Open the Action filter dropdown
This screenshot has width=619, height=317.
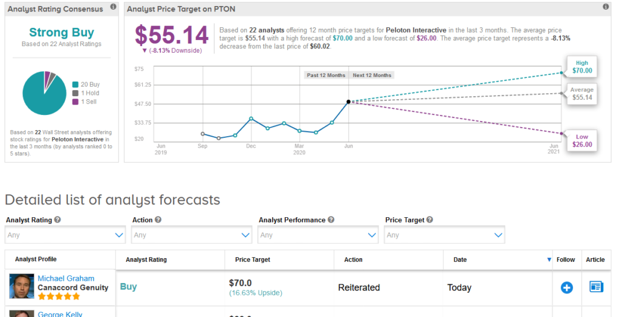(x=192, y=235)
